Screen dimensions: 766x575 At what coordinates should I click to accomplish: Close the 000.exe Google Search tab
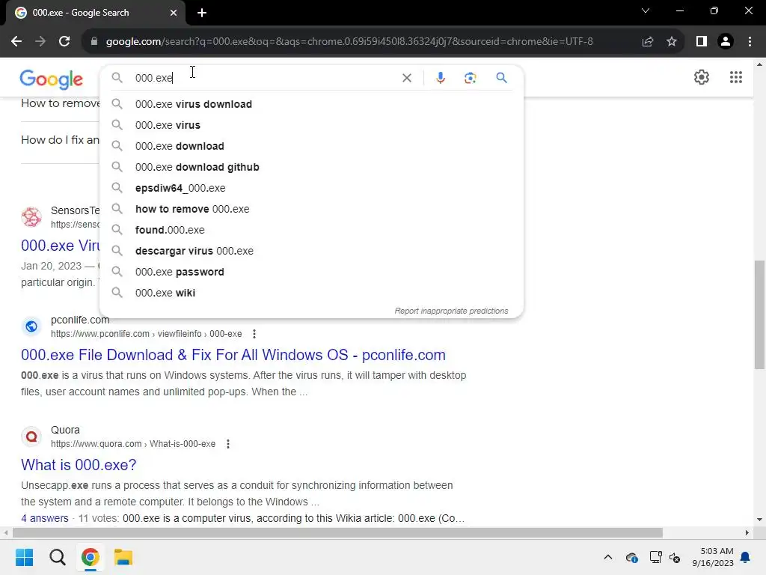[174, 13]
